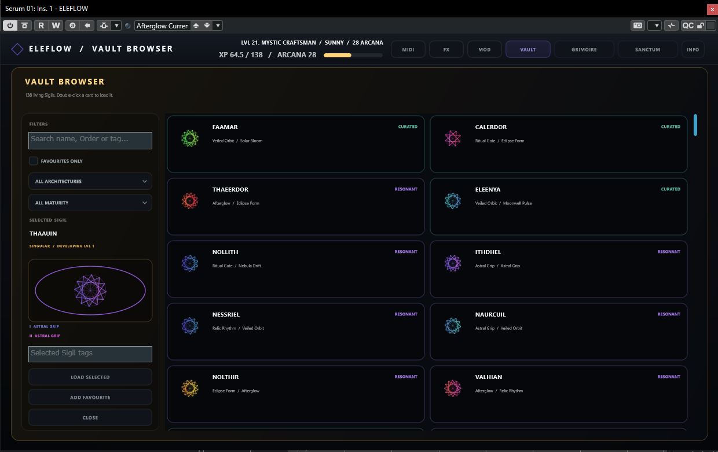
Task: Click the 'II Astral Grip' layer label
Action: (45, 336)
